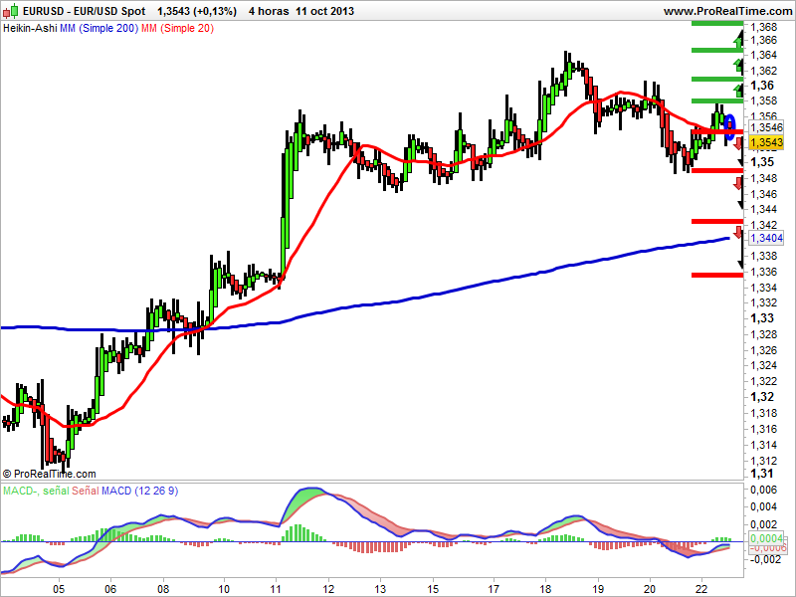Click the 1,364 price axis label

(x=764, y=55)
